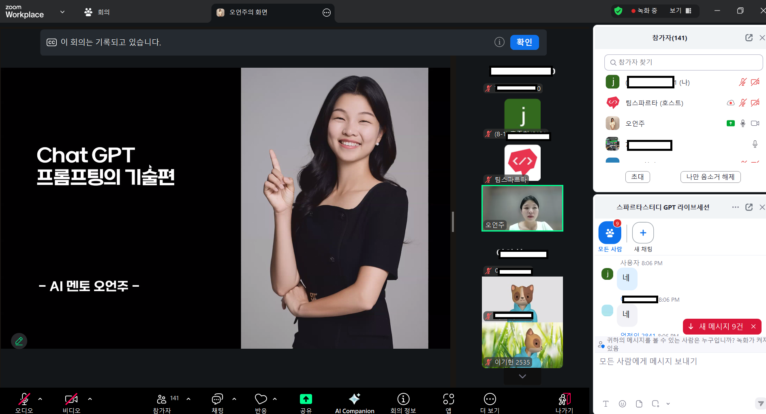This screenshot has height=414, width=766.
Task: Open chat panel more options ellipsis
Action: [735, 207]
